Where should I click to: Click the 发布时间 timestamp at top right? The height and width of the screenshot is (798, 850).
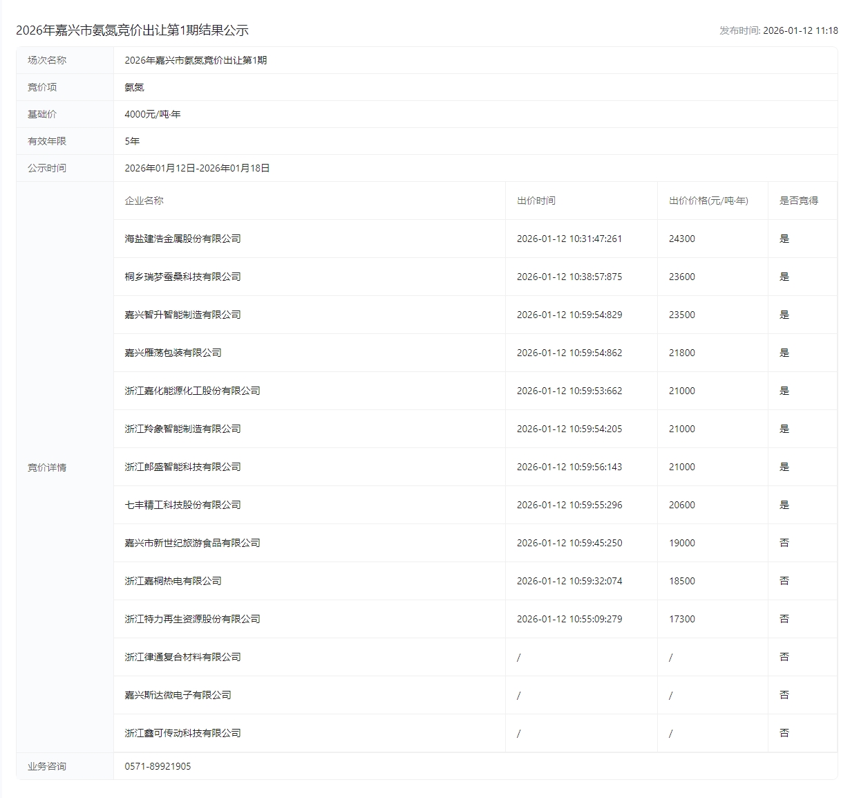pos(778,30)
